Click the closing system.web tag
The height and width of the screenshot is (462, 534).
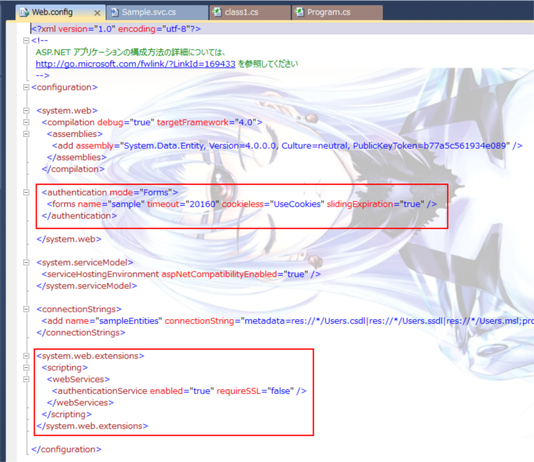tap(69, 239)
